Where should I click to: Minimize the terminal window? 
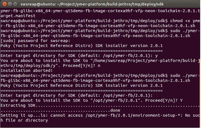[9, 4]
